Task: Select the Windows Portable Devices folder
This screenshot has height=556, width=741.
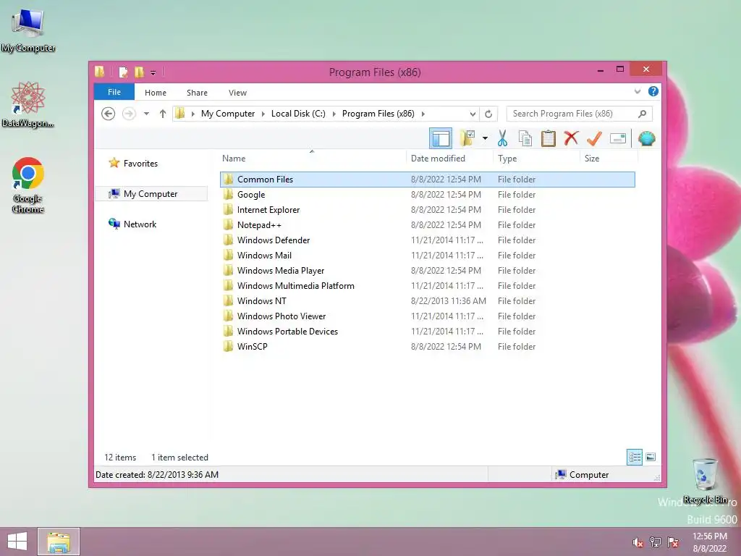Action: point(428,331)
